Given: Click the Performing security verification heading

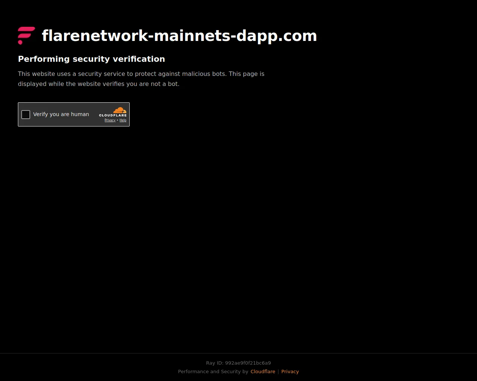Looking at the screenshot, I should [x=91, y=59].
